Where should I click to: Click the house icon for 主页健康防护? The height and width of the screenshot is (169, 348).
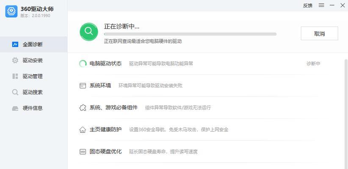[x=83, y=130]
